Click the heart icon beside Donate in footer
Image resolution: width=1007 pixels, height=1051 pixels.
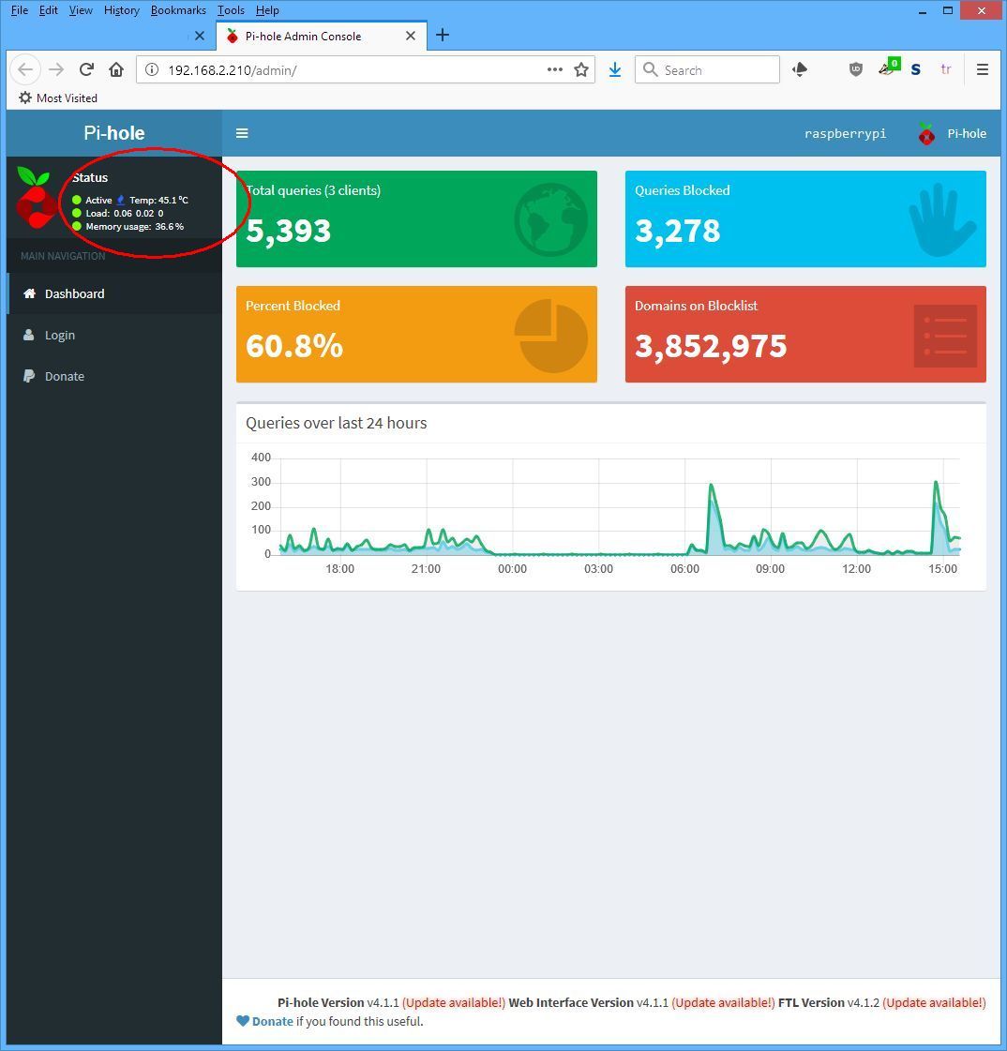pyautogui.click(x=243, y=1021)
